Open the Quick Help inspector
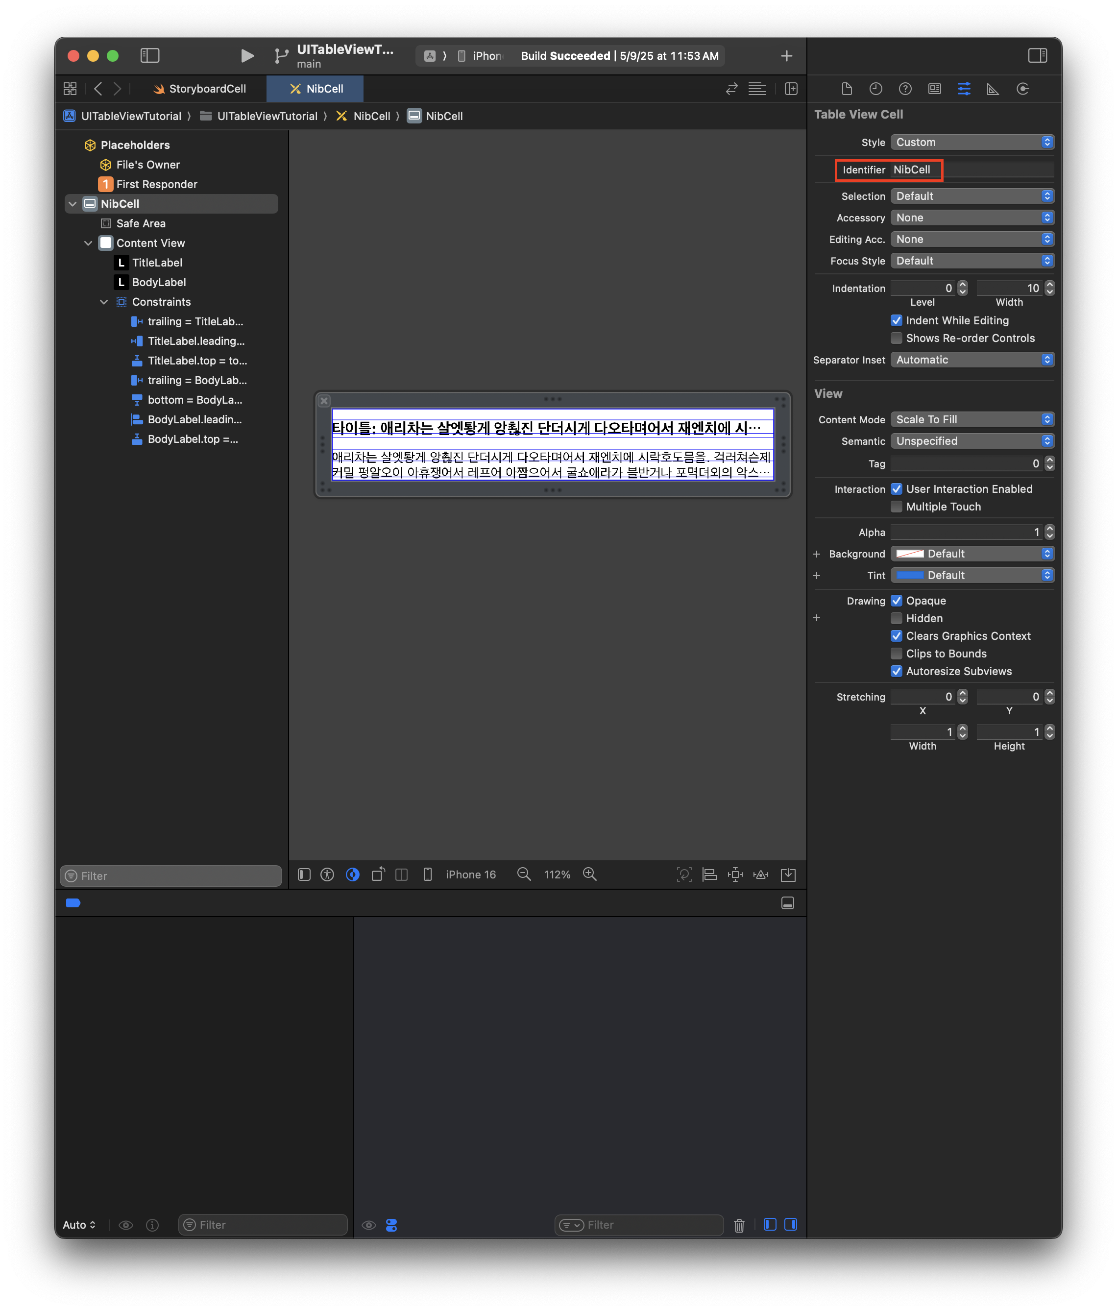 click(905, 89)
